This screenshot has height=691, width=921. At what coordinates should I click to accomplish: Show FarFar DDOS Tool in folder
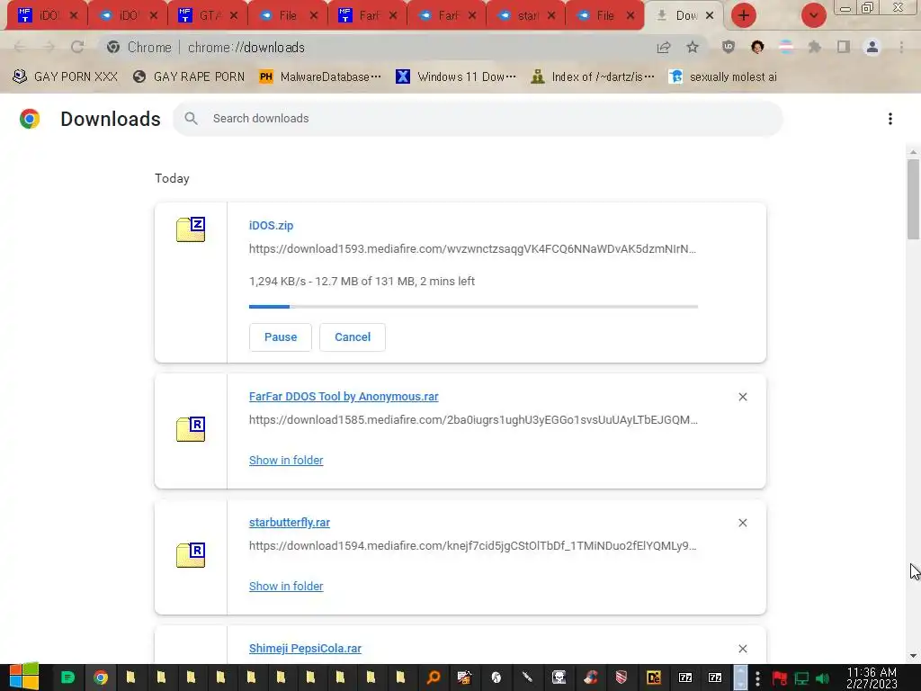click(286, 460)
